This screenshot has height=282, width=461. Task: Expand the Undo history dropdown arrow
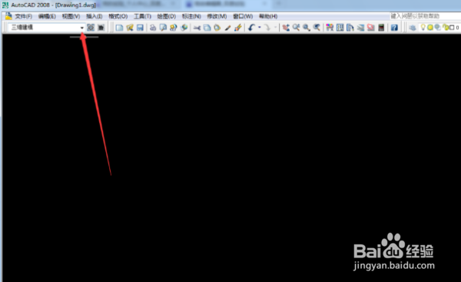260,28
